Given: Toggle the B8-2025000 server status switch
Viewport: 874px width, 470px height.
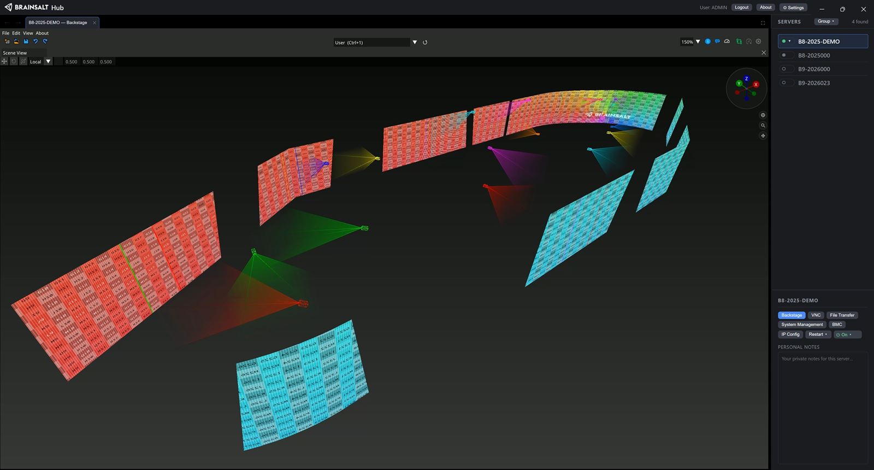Looking at the screenshot, I should click(787, 55).
